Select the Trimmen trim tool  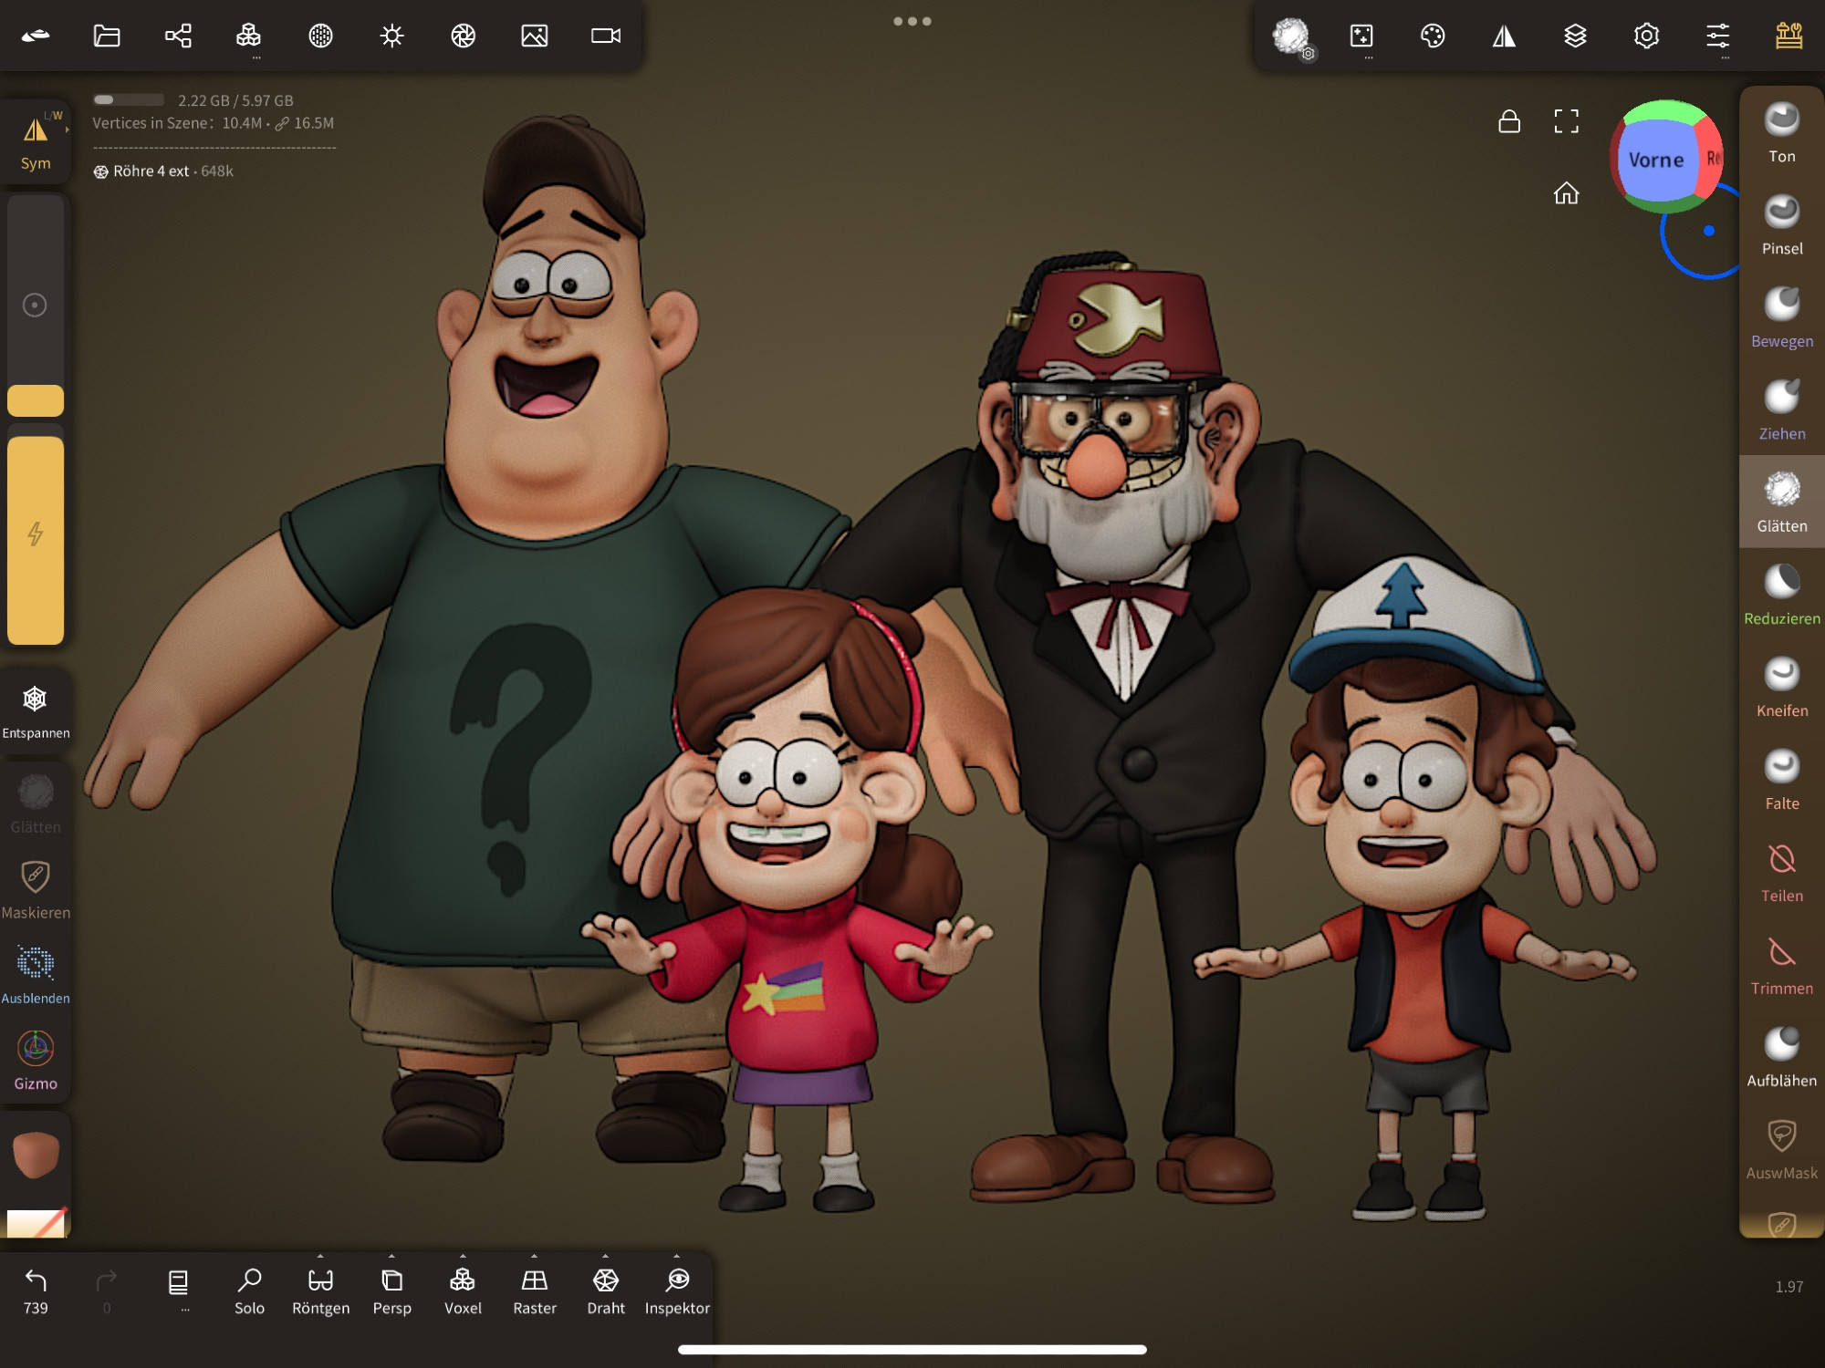coord(1782,965)
